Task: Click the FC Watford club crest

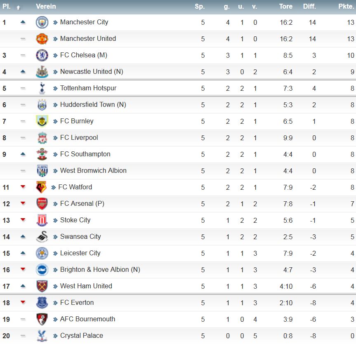Action: click(x=41, y=187)
